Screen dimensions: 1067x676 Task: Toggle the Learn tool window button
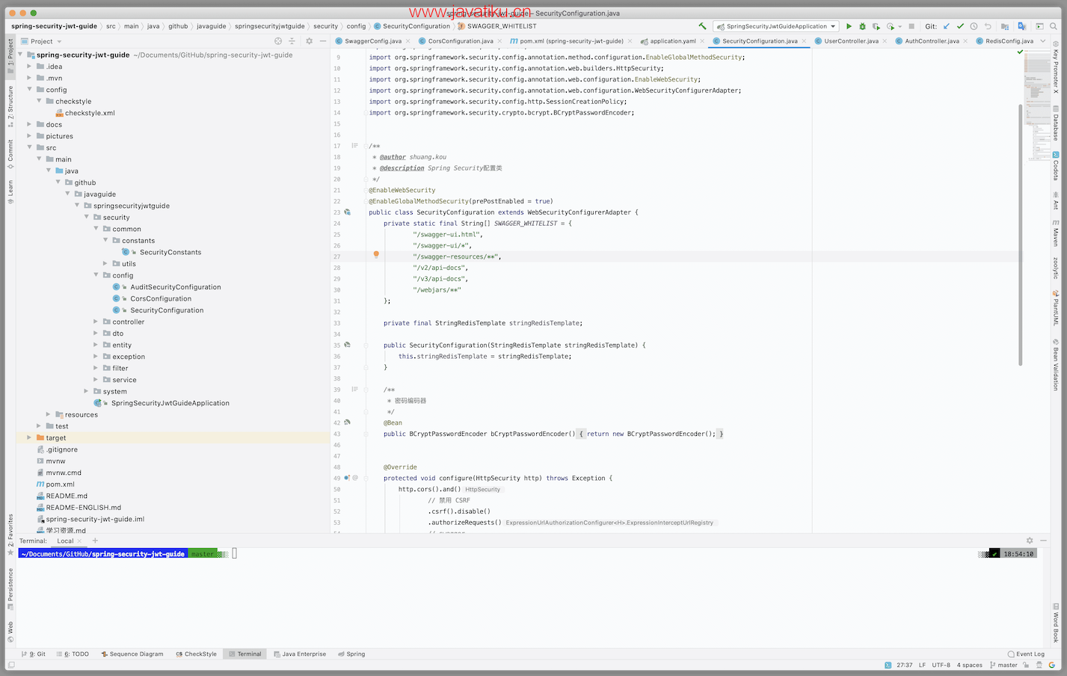[x=10, y=191]
